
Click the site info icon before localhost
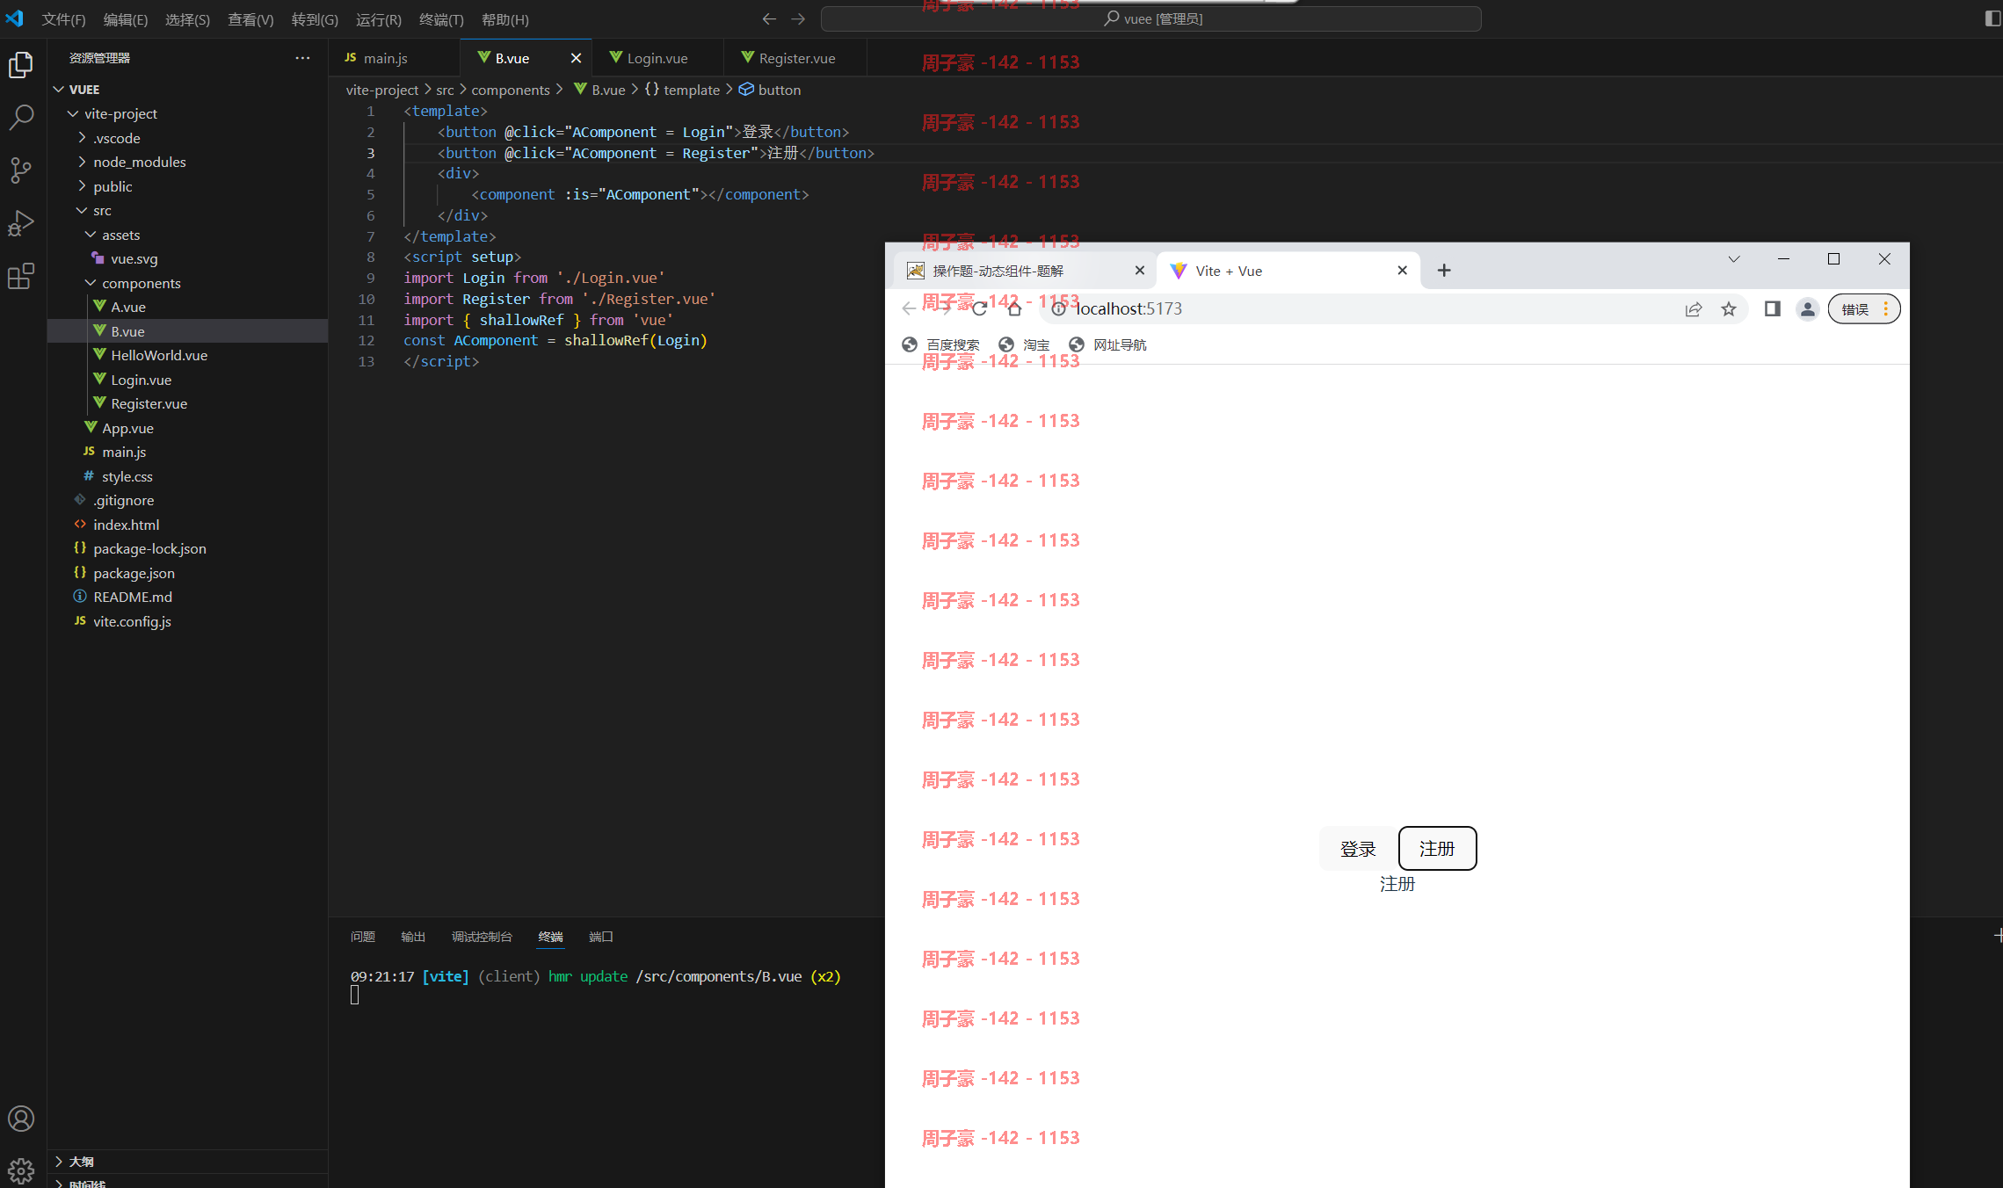[x=1058, y=308]
